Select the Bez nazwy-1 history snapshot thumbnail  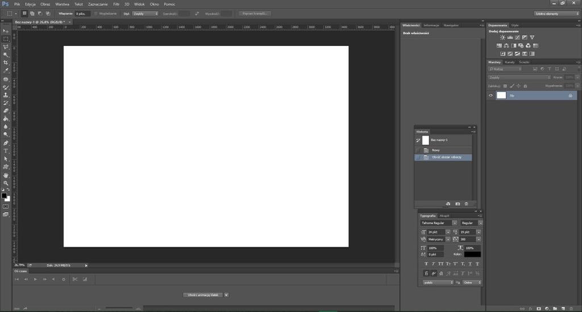pos(426,140)
